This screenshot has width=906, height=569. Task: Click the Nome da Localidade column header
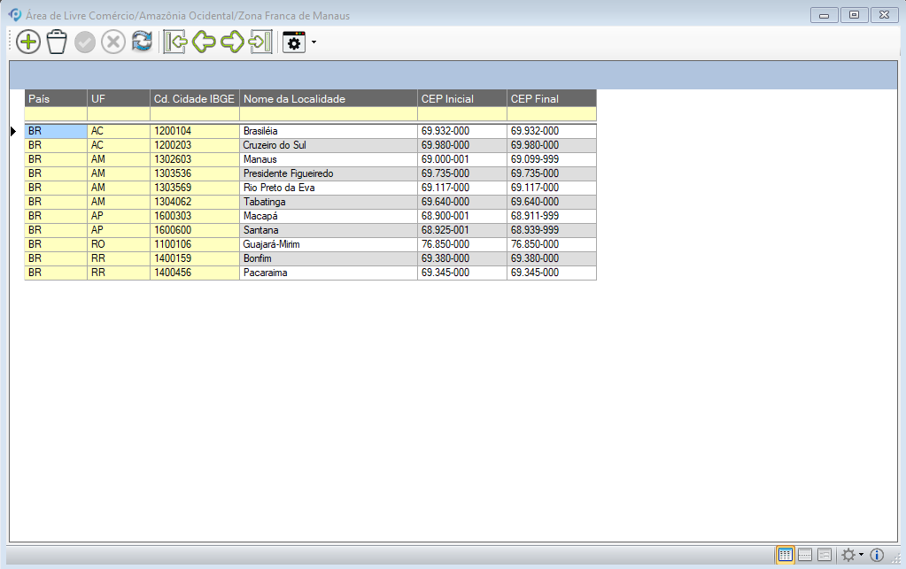(328, 98)
